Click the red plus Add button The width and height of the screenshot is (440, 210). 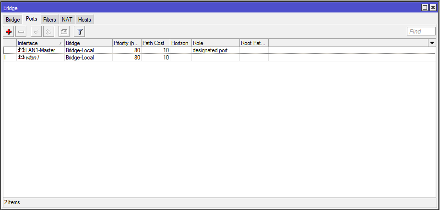[9, 32]
